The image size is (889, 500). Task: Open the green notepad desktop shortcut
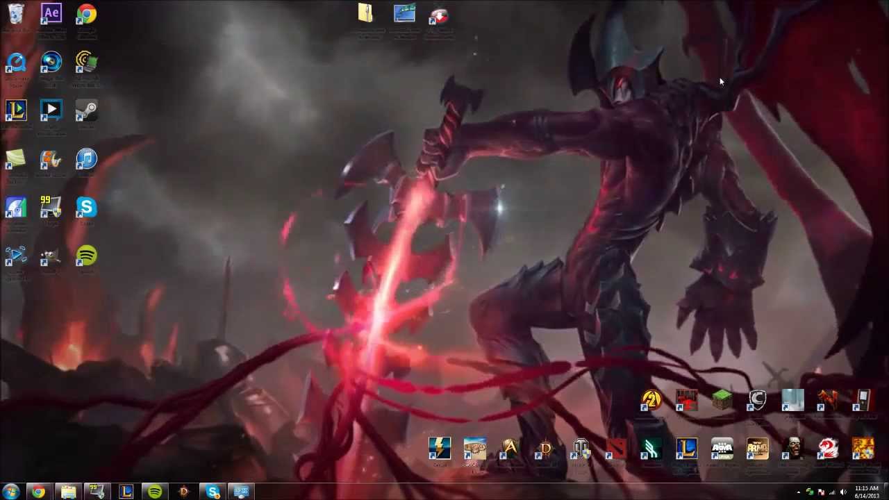[x=15, y=159]
